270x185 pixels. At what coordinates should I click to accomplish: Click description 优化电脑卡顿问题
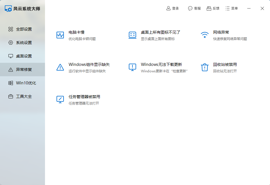click(82, 39)
